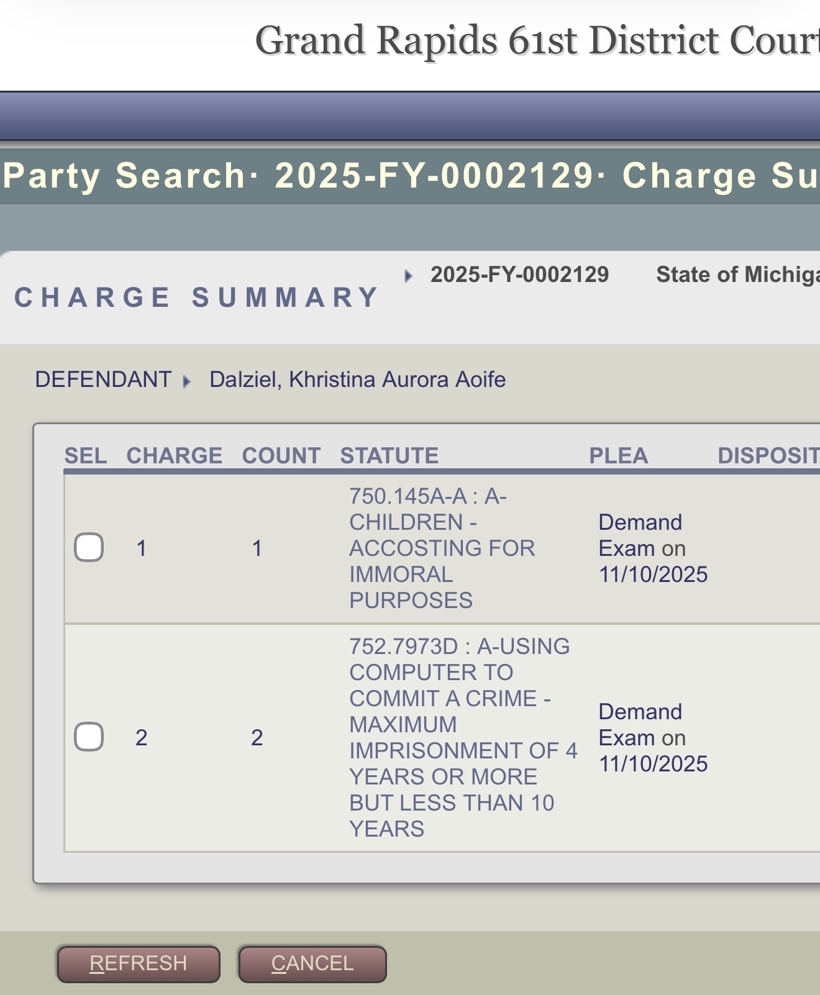This screenshot has width=820, height=995.
Task: Click the case number in the Charge Summary header
Action: coord(519,275)
